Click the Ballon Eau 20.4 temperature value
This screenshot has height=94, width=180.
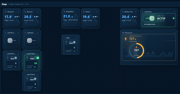(x=125, y=17)
